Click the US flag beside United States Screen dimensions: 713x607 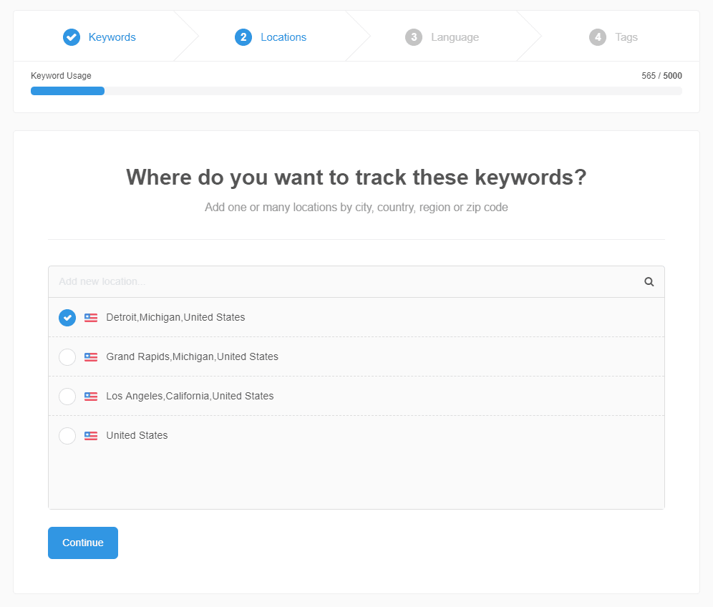[90, 435]
